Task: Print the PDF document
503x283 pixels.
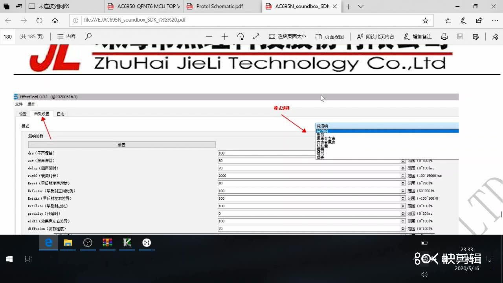Action: pyautogui.click(x=444, y=37)
